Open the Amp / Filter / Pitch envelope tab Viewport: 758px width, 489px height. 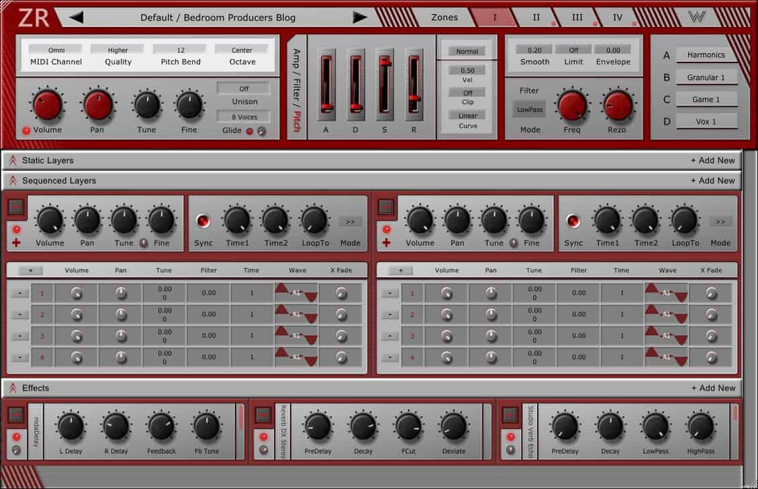point(297,90)
